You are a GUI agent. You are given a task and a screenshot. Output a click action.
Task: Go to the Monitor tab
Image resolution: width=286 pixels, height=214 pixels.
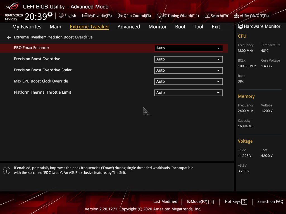(x=158, y=27)
